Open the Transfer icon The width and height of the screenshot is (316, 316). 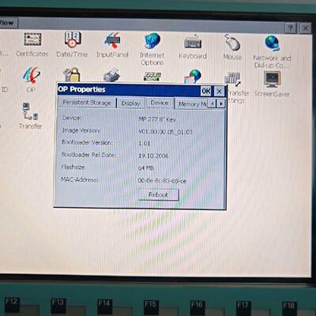30,116
